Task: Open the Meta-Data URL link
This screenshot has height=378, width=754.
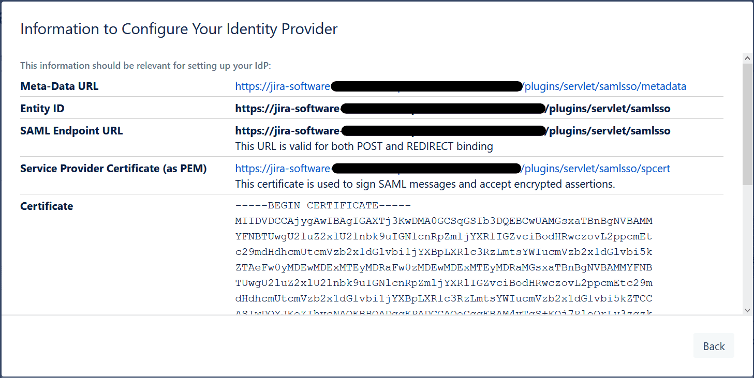Action: coord(461,86)
